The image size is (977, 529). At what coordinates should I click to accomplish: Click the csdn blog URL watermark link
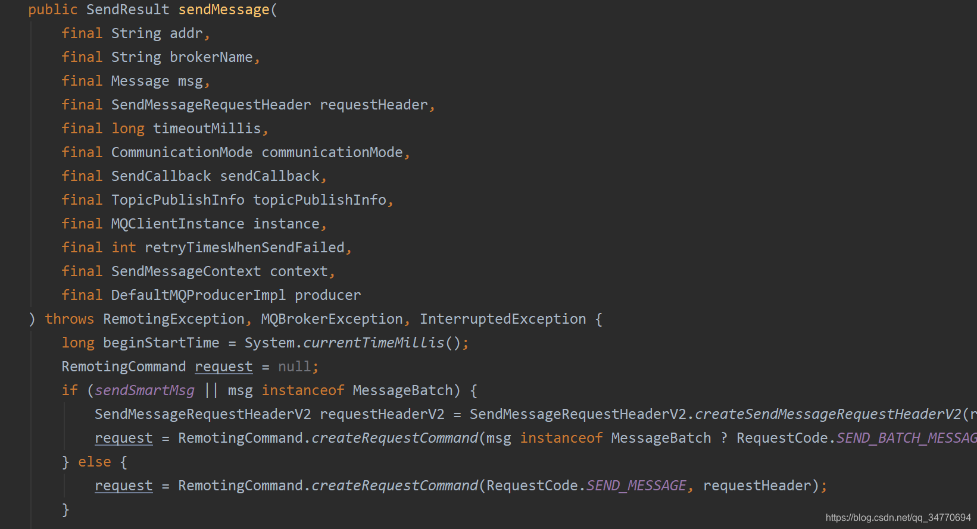pyautogui.click(x=898, y=518)
